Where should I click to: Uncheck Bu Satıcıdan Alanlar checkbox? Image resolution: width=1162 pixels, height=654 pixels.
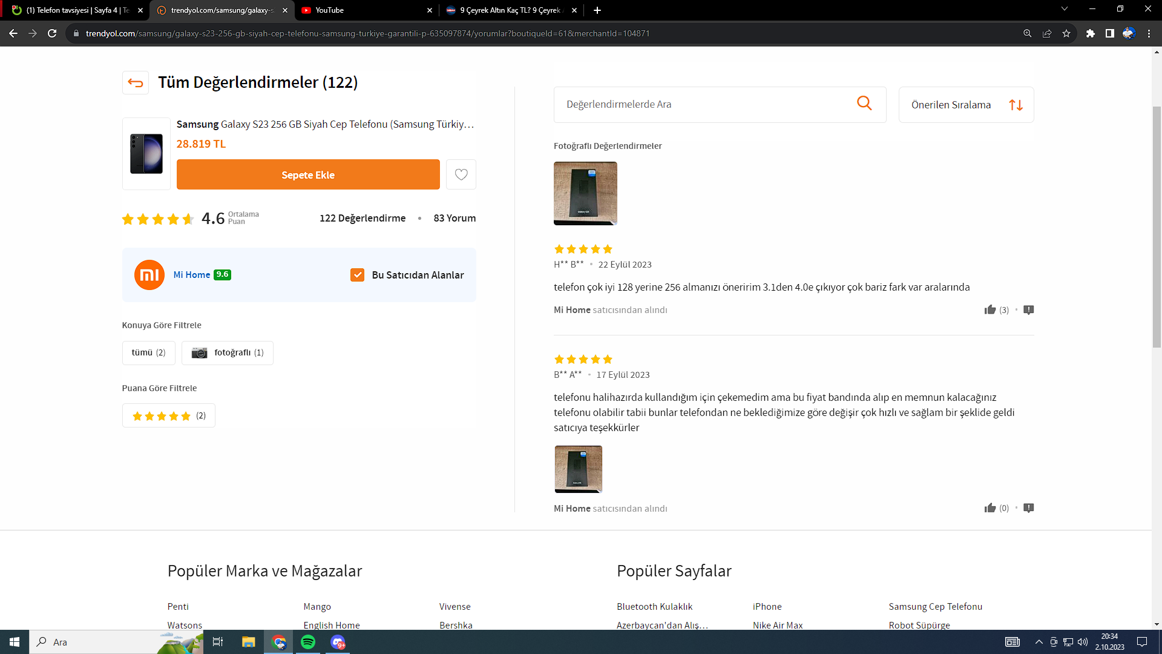pos(357,275)
